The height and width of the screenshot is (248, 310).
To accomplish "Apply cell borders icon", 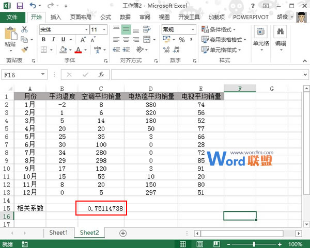I will click(44, 49).
